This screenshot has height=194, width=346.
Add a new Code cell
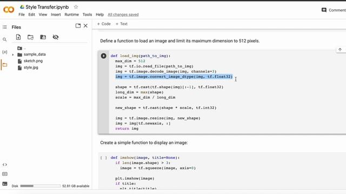pos(104,24)
